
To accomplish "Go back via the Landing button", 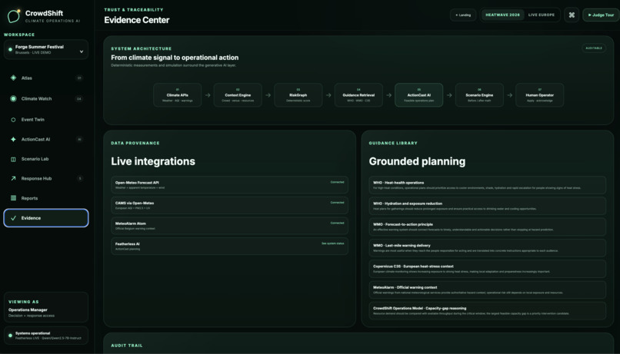I will 463,15.
